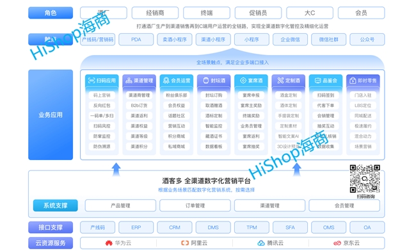Click the 码上营销 item
Viewport: 416px width, 251px height.
[x=102, y=95]
